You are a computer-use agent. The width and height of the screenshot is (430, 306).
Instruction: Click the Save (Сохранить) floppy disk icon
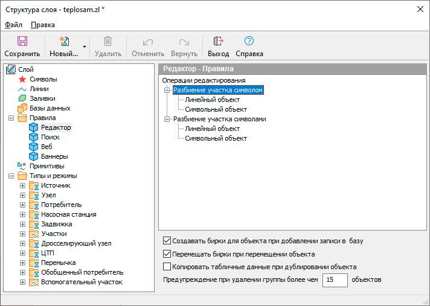22,42
